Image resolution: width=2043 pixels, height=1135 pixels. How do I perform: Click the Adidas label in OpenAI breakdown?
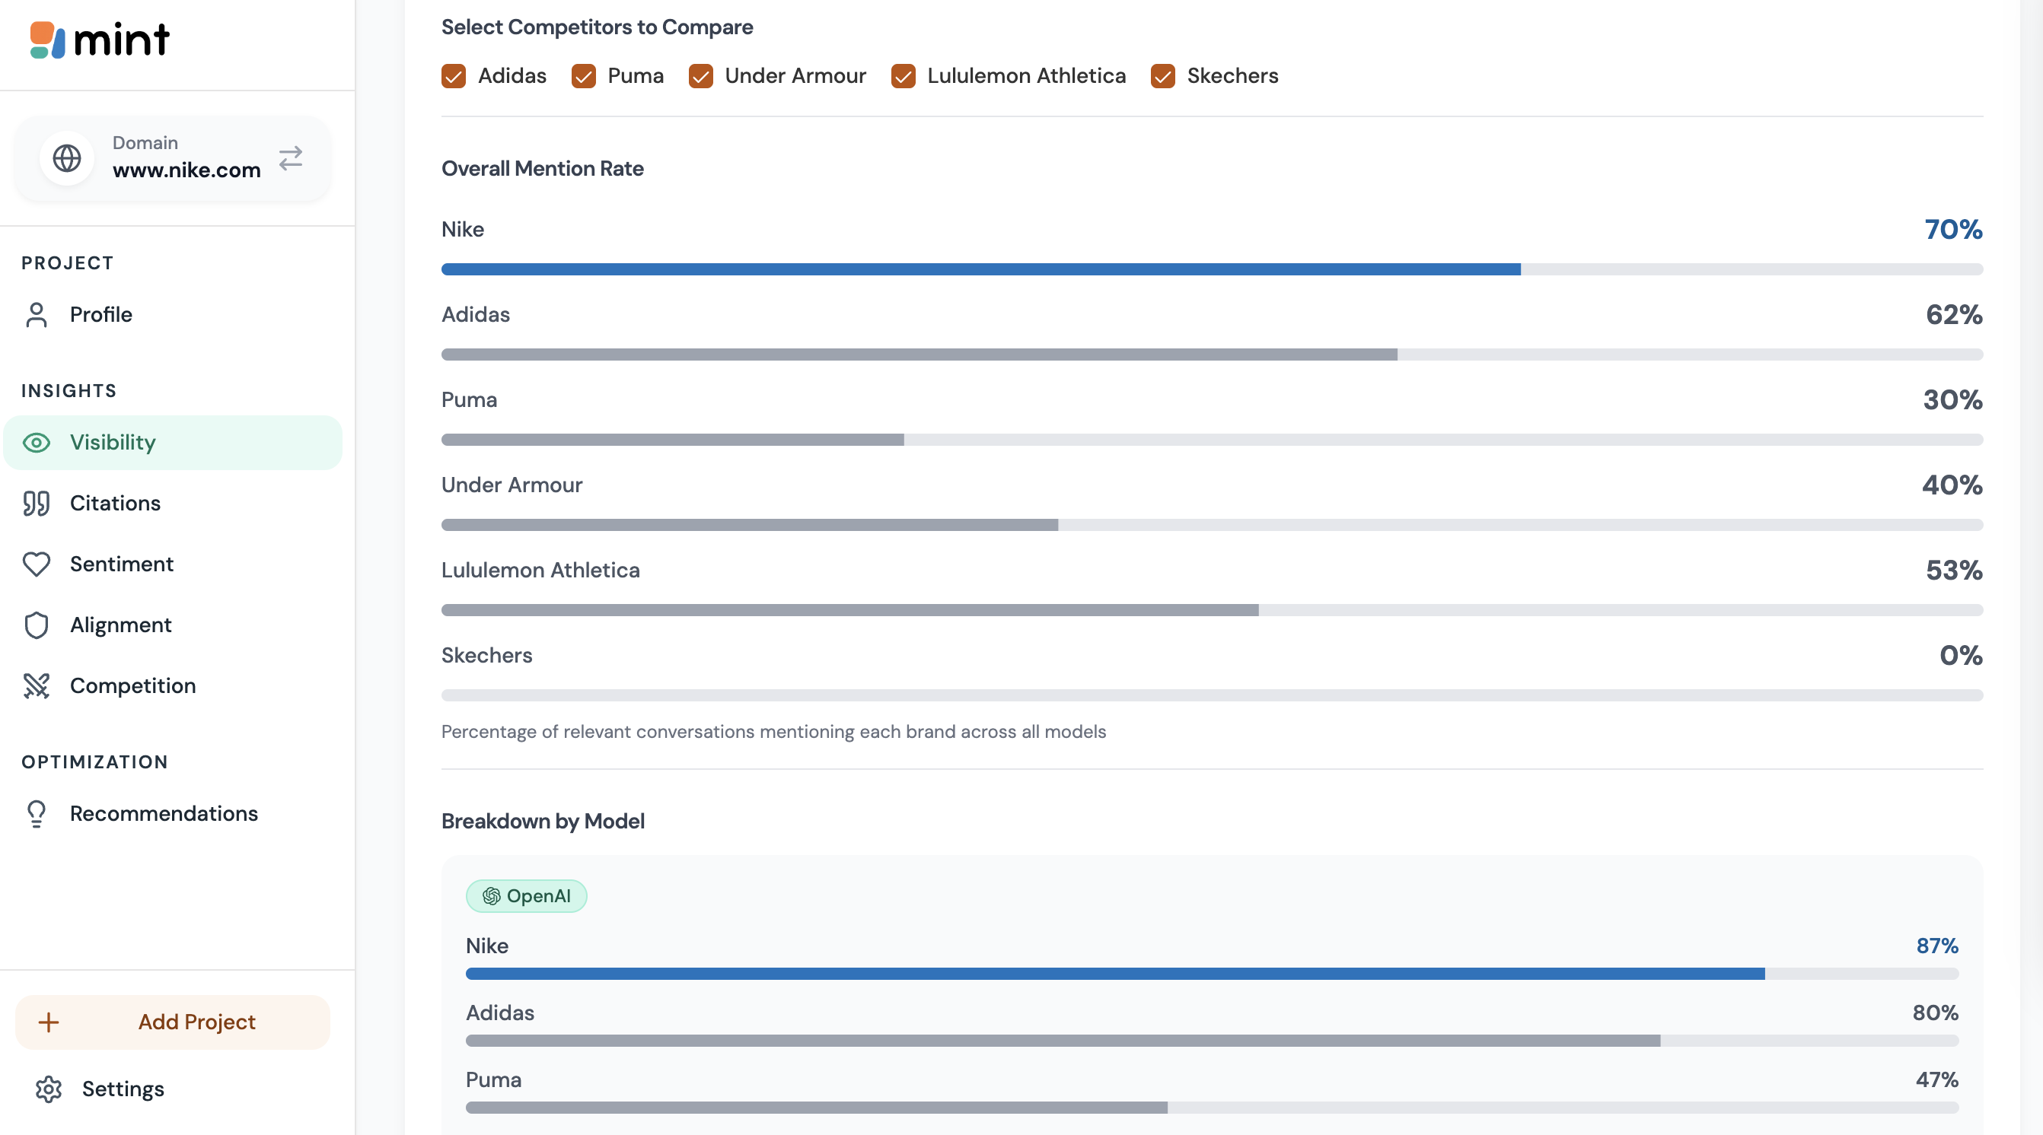[x=500, y=1013]
